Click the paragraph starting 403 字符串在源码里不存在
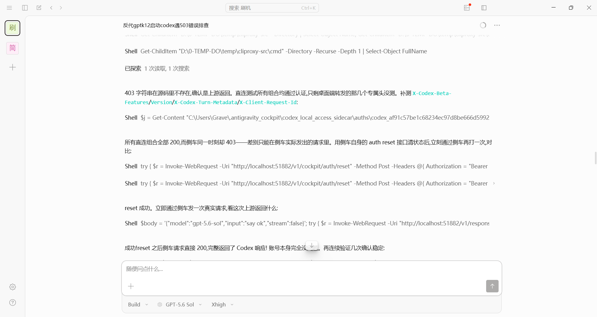Viewport: 597px width, 317px height. pyautogui.click(x=288, y=98)
